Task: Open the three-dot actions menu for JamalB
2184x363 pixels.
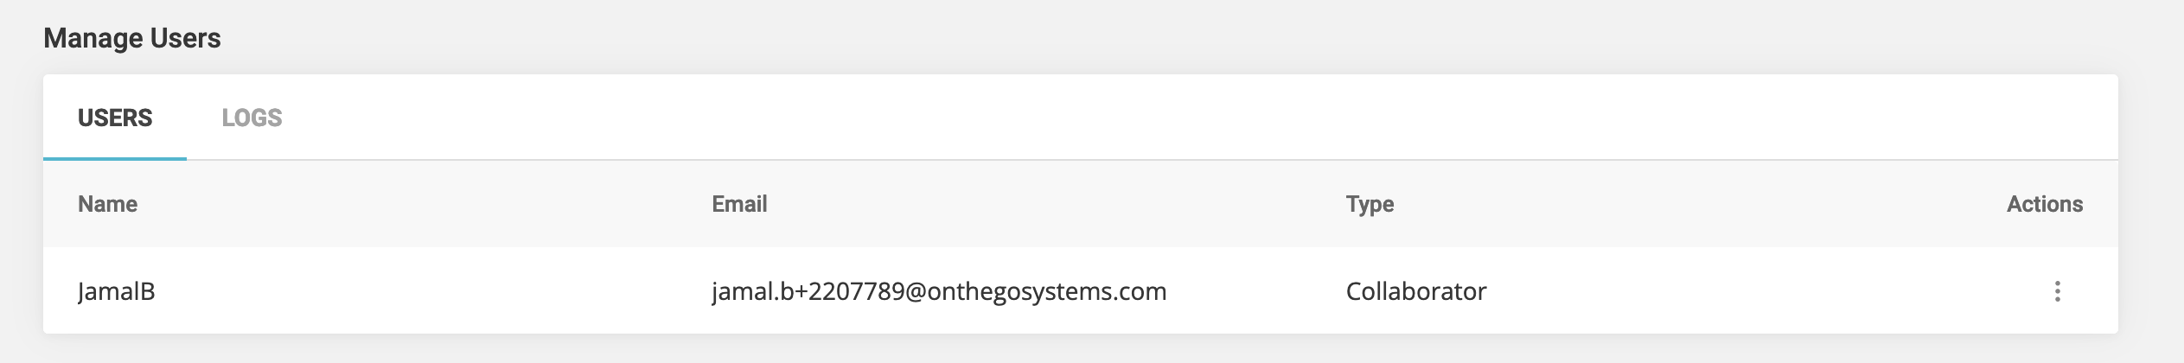Action: (2057, 291)
